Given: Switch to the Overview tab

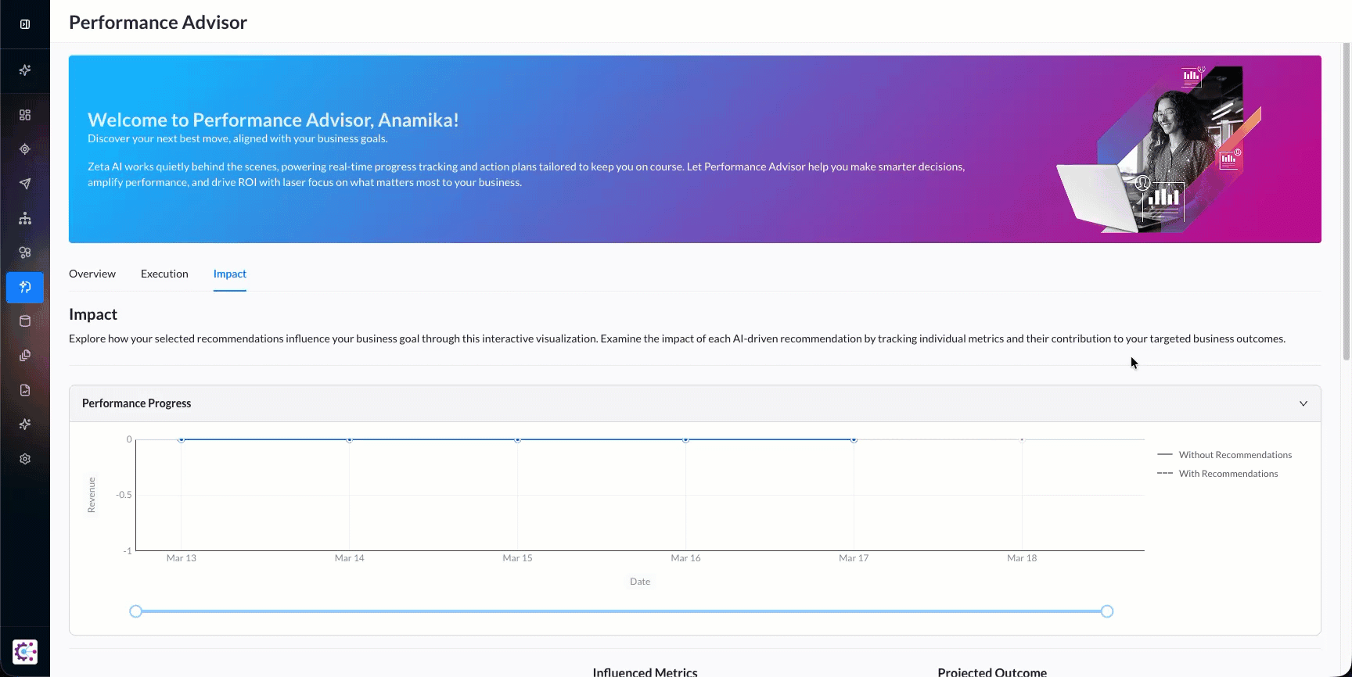Looking at the screenshot, I should [x=92, y=274].
